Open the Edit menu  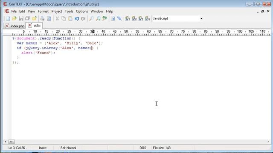[x=22, y=11]
